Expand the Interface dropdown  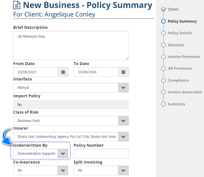[x=123, y=88]
